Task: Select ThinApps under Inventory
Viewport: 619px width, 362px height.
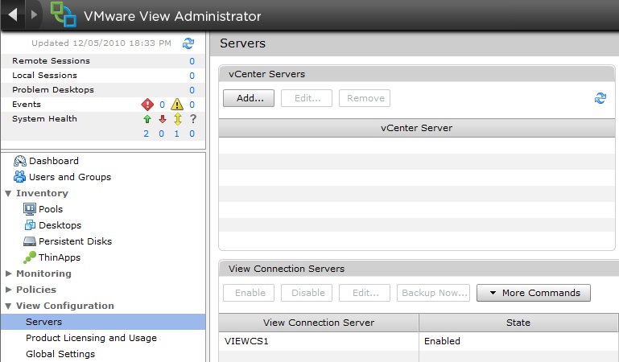Action: point(60,257)
